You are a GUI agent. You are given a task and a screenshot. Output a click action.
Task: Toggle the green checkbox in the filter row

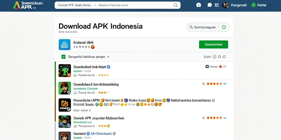pyautogui.click(x=63, y=57)
